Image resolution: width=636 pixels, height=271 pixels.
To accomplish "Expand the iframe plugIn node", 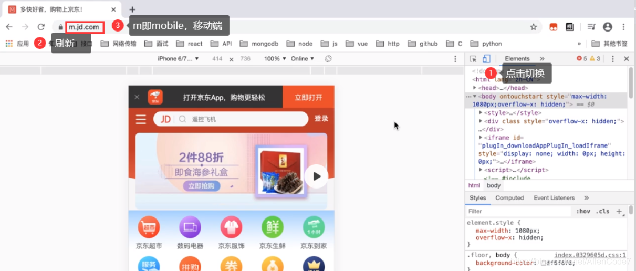I will (481, 138).
